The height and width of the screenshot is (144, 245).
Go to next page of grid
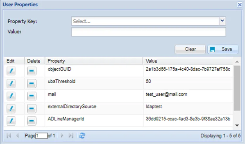pyautogui.click(x=62, y=135)
